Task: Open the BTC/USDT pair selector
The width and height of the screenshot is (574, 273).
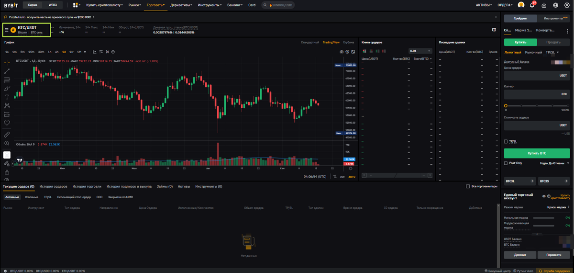Action: click(x=26, y=30)
